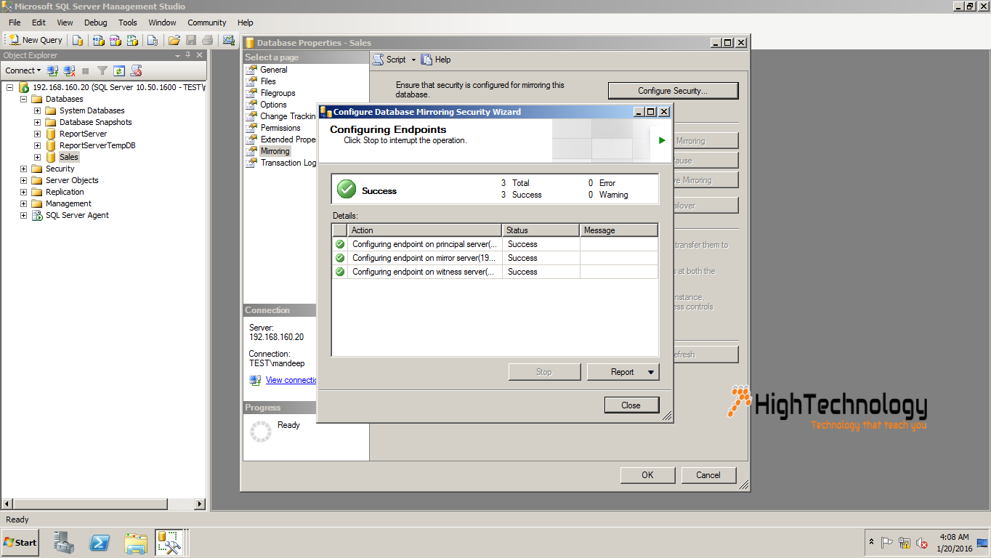This screenshot has height=558, width=991.
Task: Open the File menu
Action: click(x=15, y=23)
